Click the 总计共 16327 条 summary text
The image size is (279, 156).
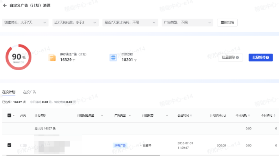45,129
